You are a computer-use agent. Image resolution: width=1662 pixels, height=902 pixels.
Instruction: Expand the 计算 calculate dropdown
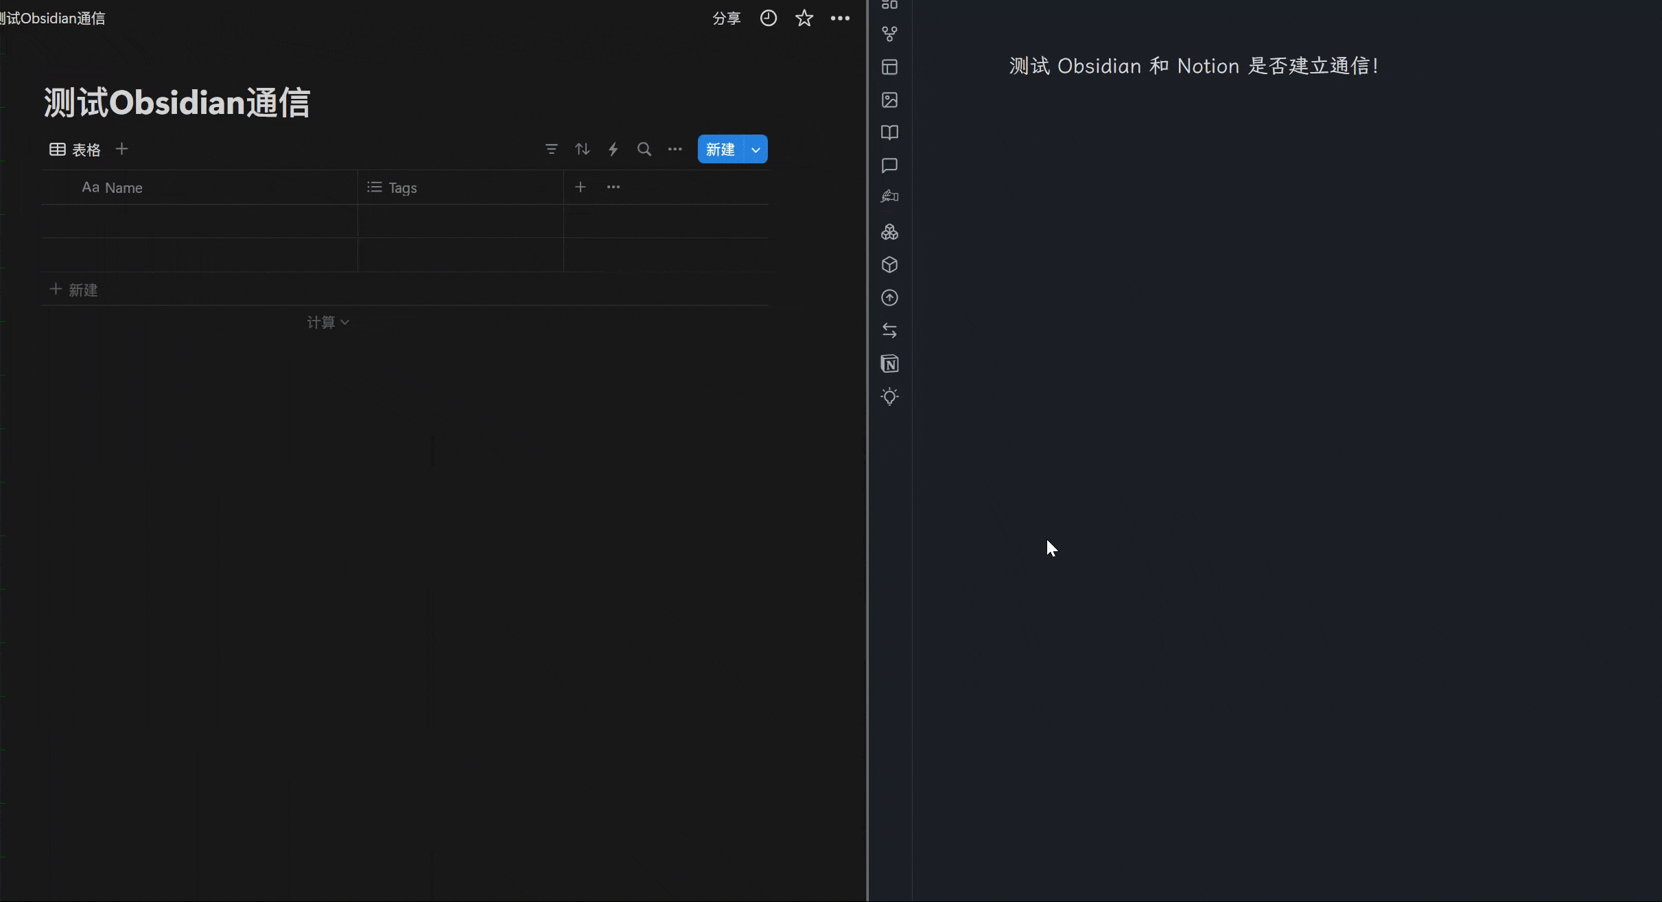tap(328, 322)
